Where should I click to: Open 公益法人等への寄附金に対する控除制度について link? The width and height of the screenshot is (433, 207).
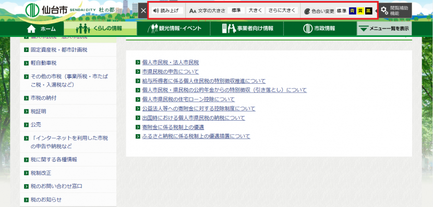199,109
